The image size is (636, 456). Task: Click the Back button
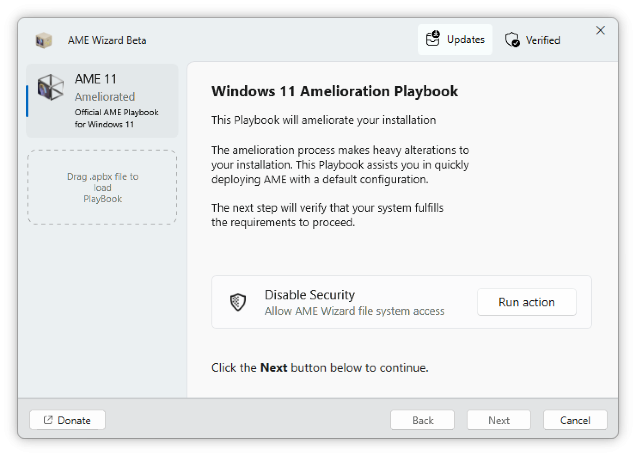(422, 420)
